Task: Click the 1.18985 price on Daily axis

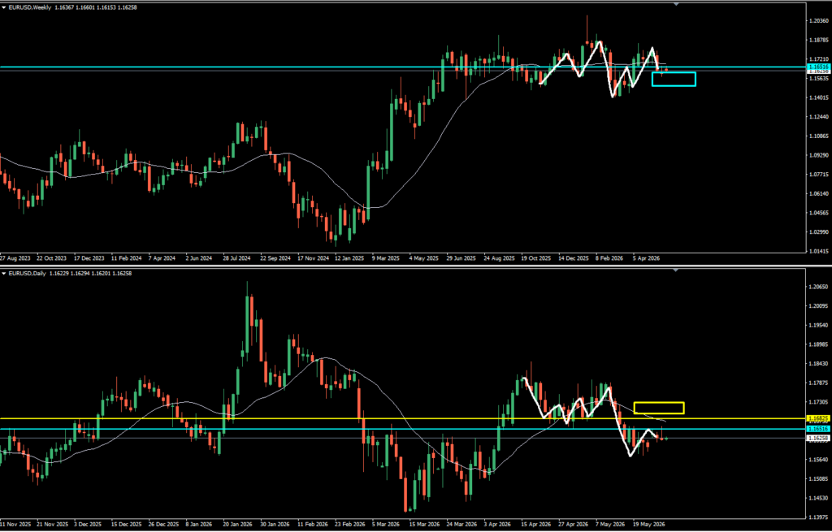Action: [819, 344]
